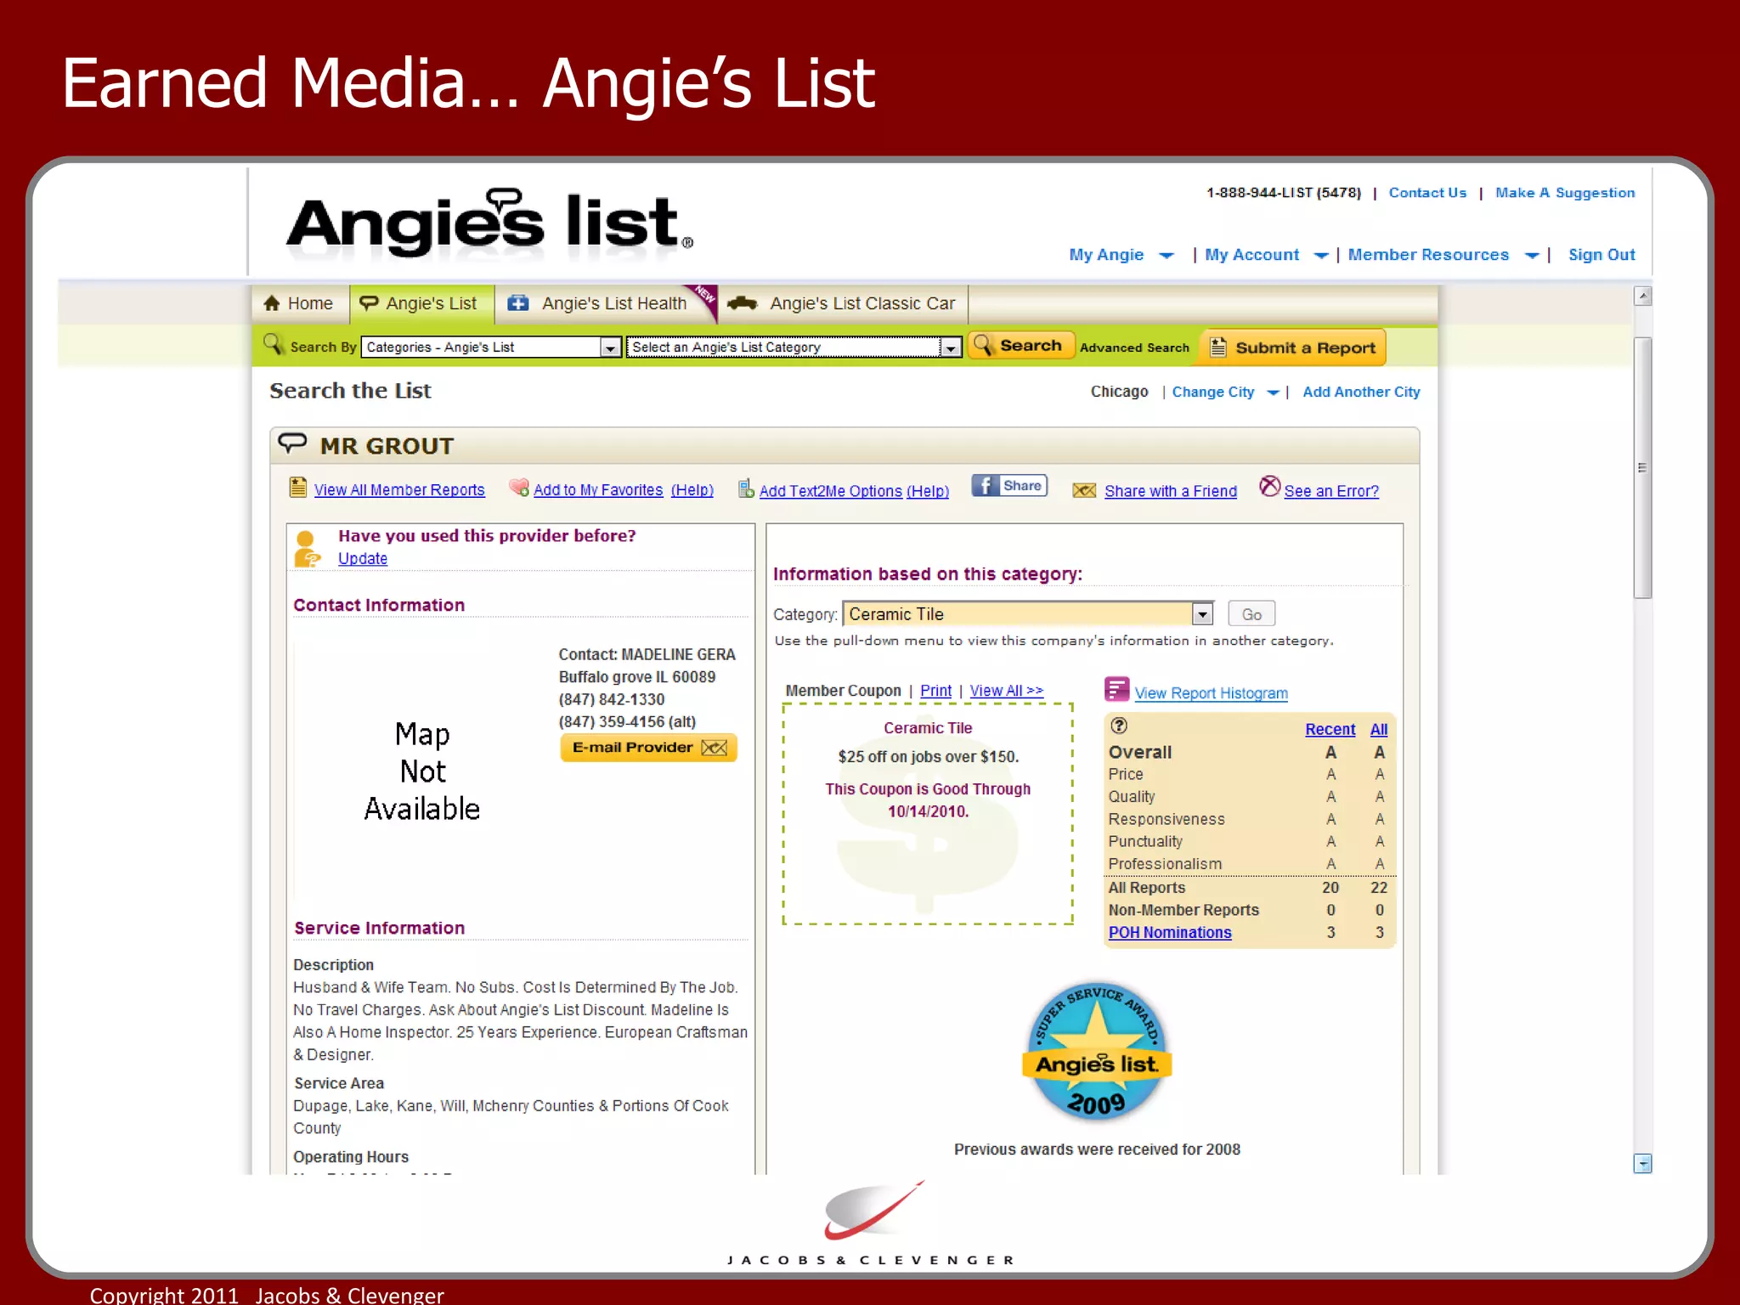Show Recent ratings column
Image resolution: width=1740 pixels, height=1305 pixels.
click(1330, 729)
